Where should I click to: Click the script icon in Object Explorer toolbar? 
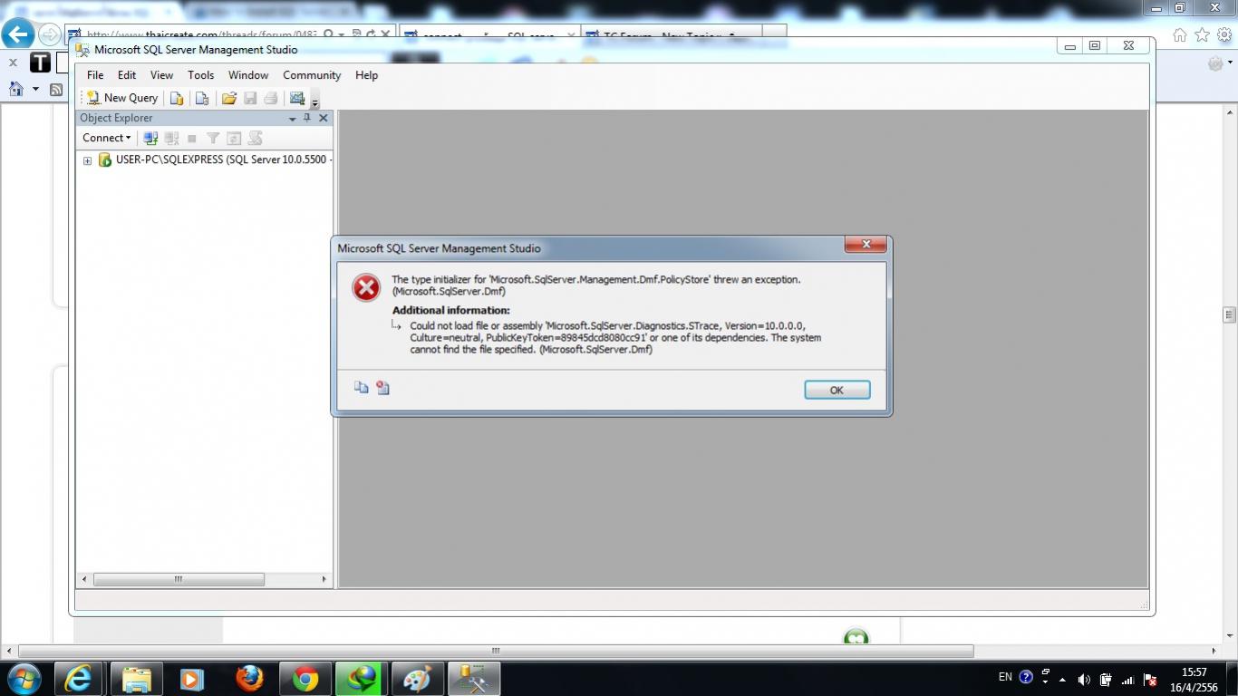coord(255,138)
